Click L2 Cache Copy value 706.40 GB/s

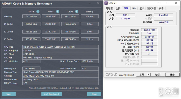pos(70,32)
